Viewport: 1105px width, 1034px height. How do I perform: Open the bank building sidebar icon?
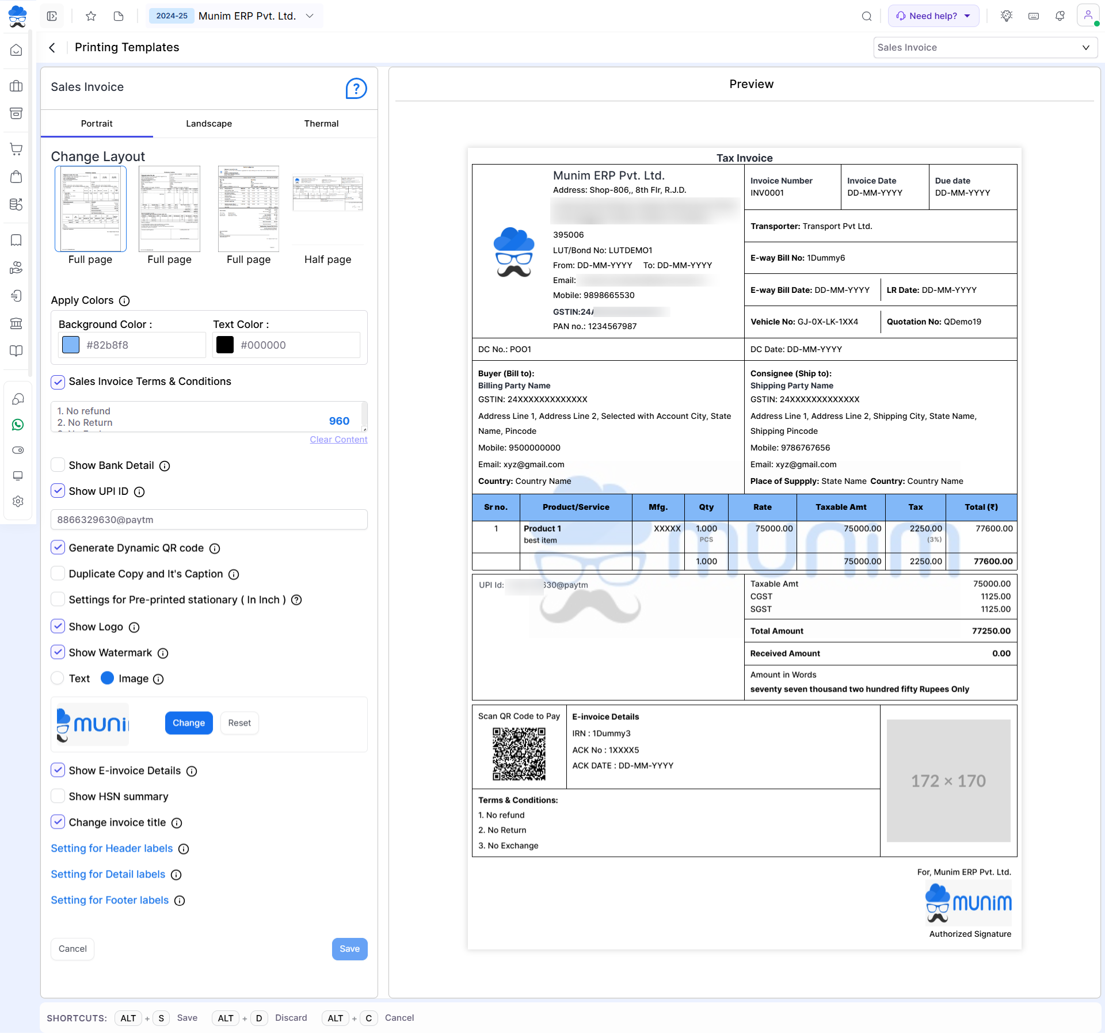[x=17, y=323]
